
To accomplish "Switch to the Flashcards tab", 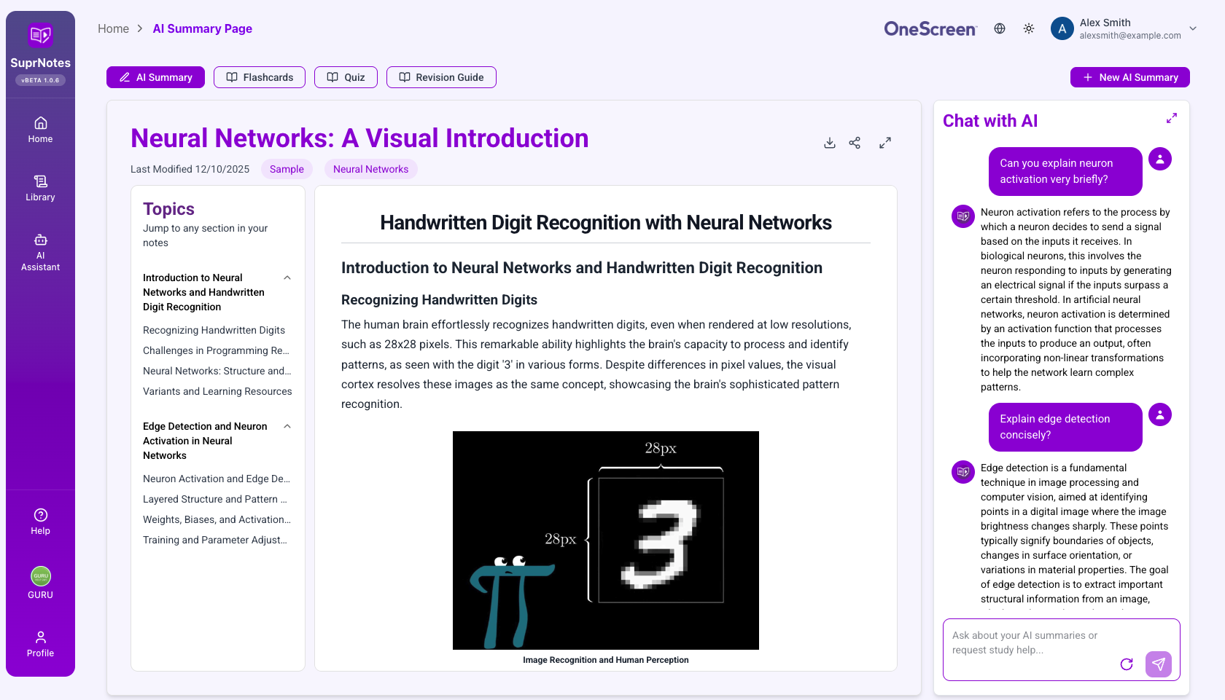I will [x=260, y=77].
